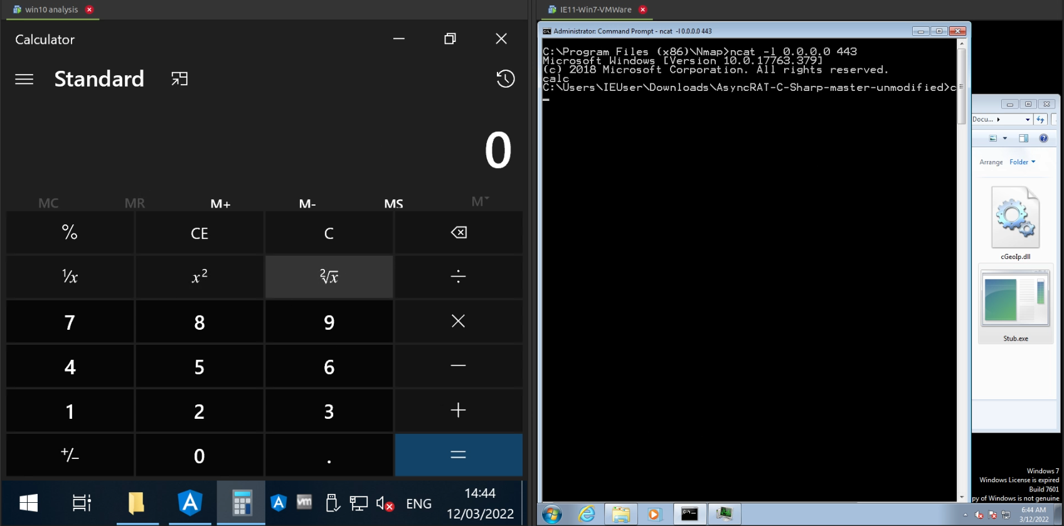The image size is (1064, 526).
Task: Click the M- memory subtract button
Action: (307, 203)
